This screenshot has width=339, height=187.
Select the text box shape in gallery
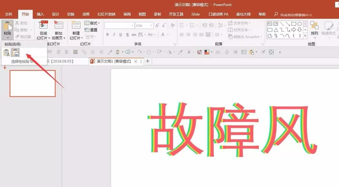coord(270,24)
